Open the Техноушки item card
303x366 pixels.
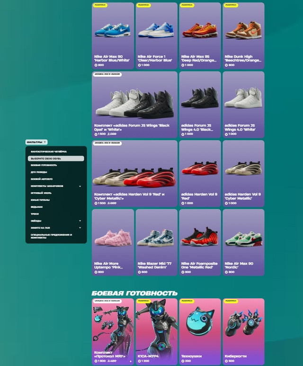[200, 332]
